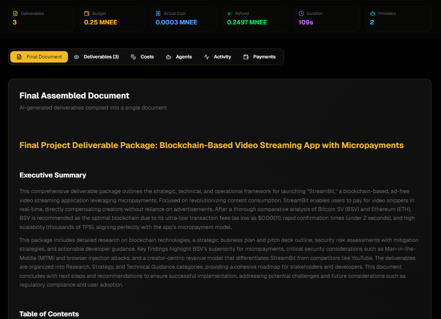Image resolution: width=441 pixels, height=319 pixels.
Task: Open the Payments tab
Action: tap(260, 57)
